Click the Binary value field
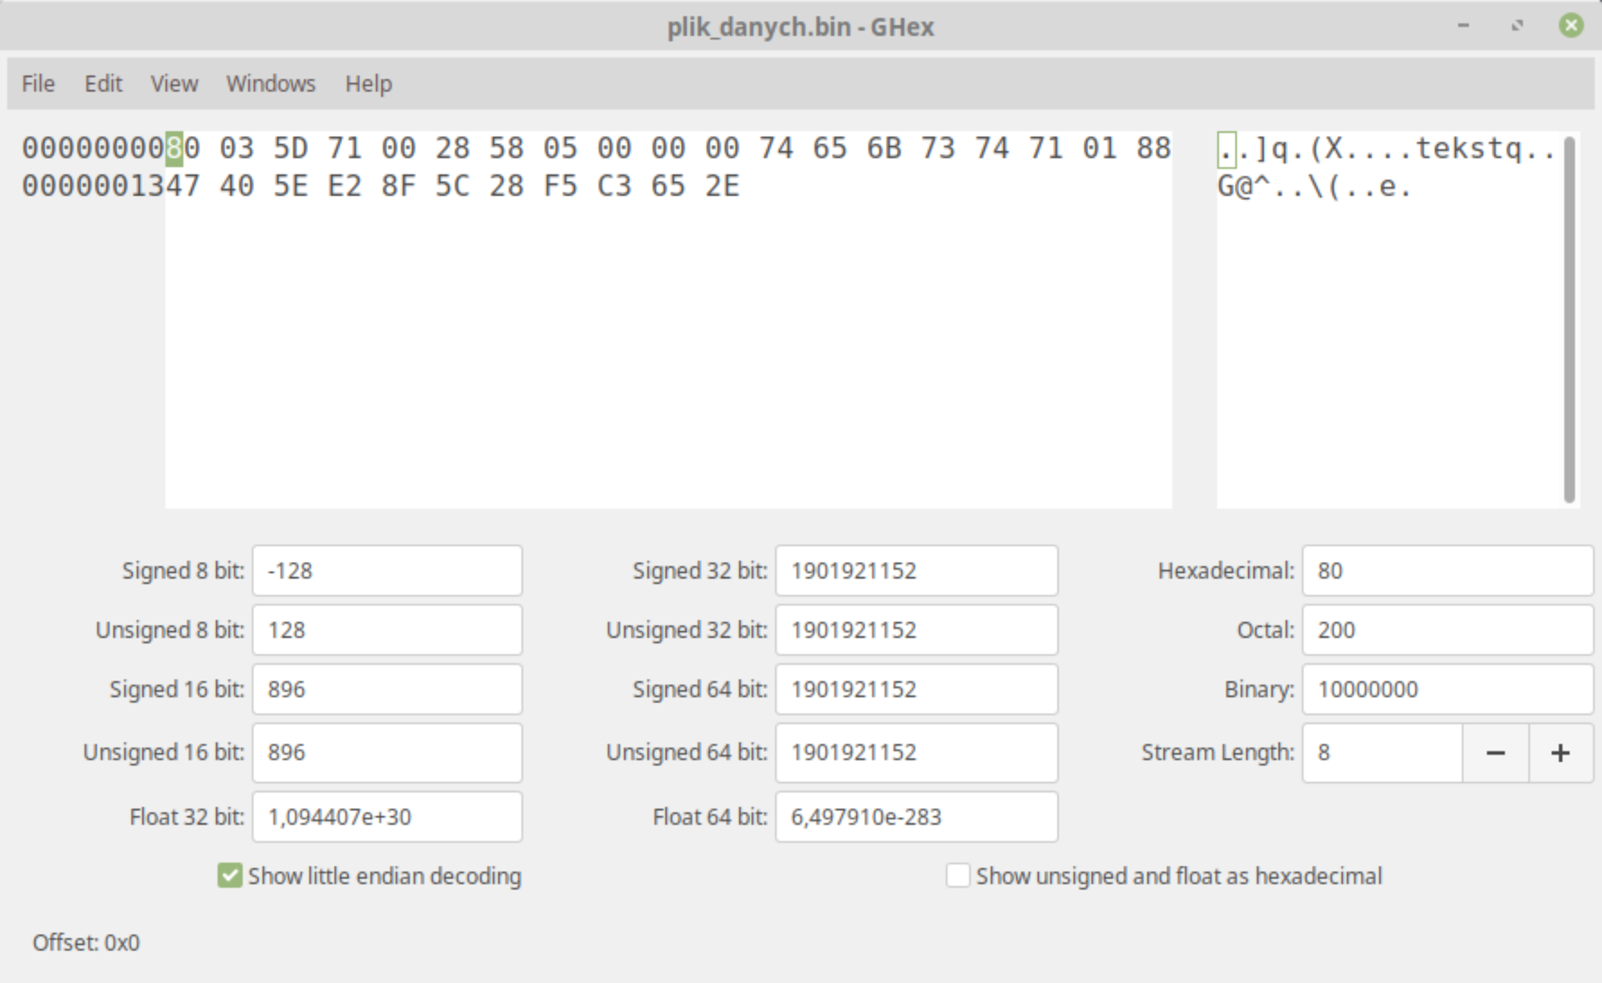The image size is (1602, 983). pos(1447,690)
